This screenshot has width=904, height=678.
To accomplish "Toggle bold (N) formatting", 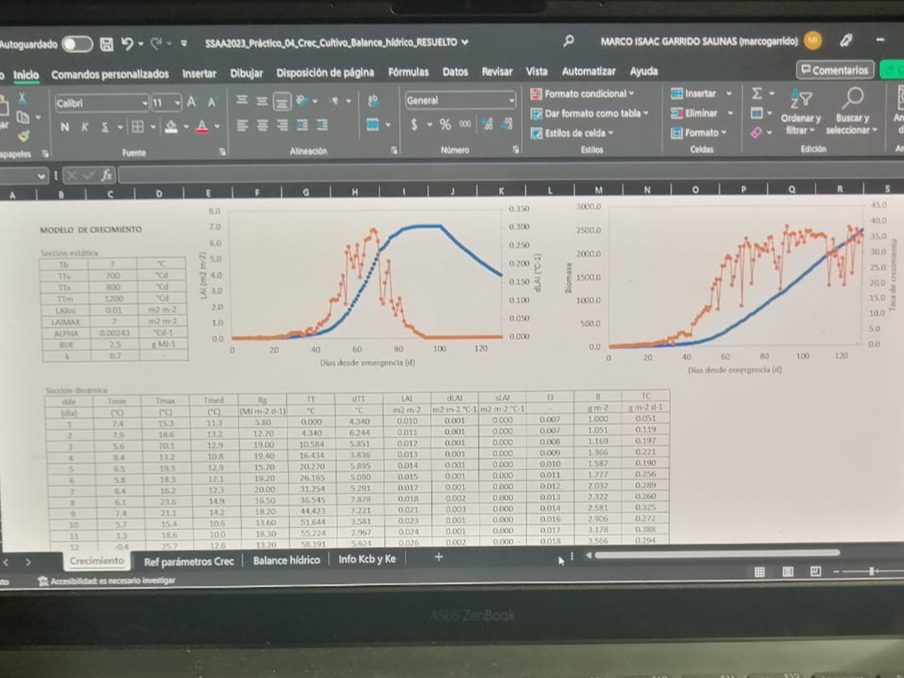I will [64, 127].
